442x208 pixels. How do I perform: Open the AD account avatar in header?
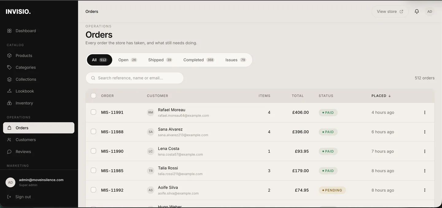pos(430,12)
